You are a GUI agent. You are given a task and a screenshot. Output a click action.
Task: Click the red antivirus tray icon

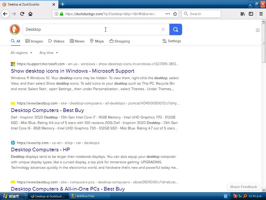pyautogui.click(x=235, y=196)
